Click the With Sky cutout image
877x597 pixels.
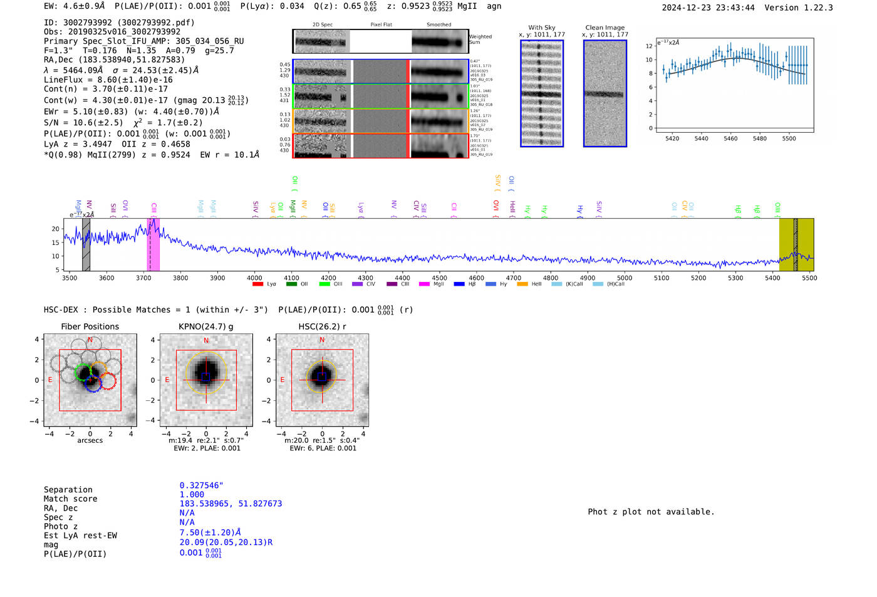(542, 93)
